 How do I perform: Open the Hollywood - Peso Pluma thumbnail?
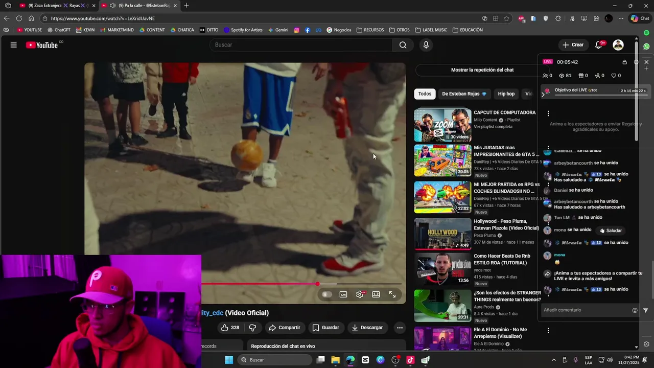click(x=442, y=234)
